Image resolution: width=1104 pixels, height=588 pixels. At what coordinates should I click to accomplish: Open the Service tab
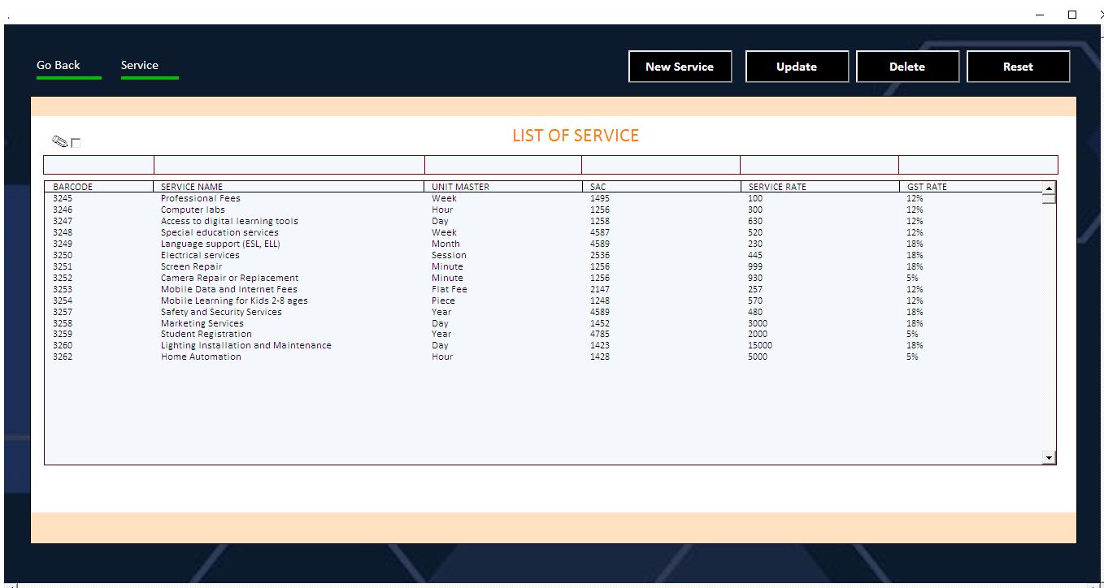[140, 66]
